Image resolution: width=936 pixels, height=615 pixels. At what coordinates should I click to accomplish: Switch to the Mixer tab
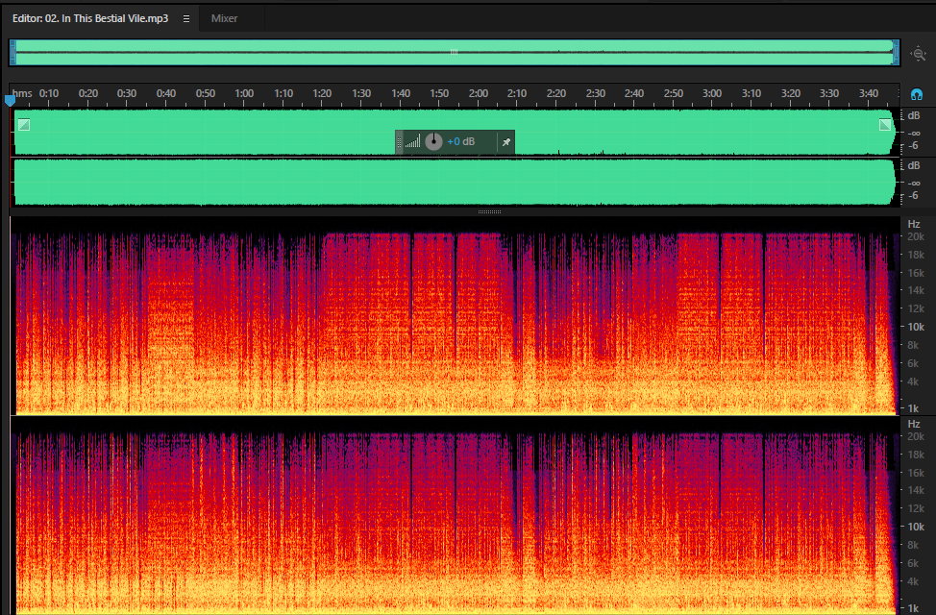click(224, 18)
